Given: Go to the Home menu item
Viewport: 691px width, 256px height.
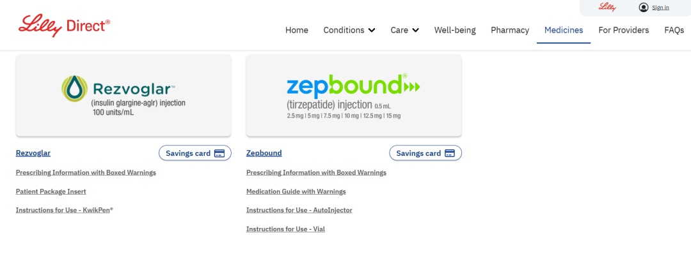Looking at the screenshot, I should click(297, 30).
